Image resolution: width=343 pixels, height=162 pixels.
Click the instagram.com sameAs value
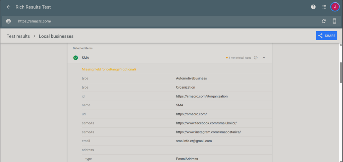[x=208, y=132]
